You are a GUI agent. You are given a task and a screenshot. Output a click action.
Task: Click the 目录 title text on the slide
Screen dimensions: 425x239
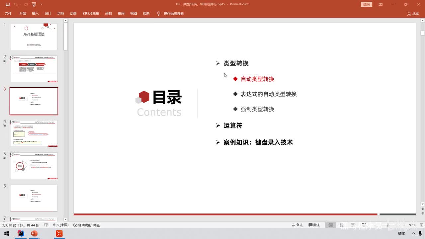point(167,97)
